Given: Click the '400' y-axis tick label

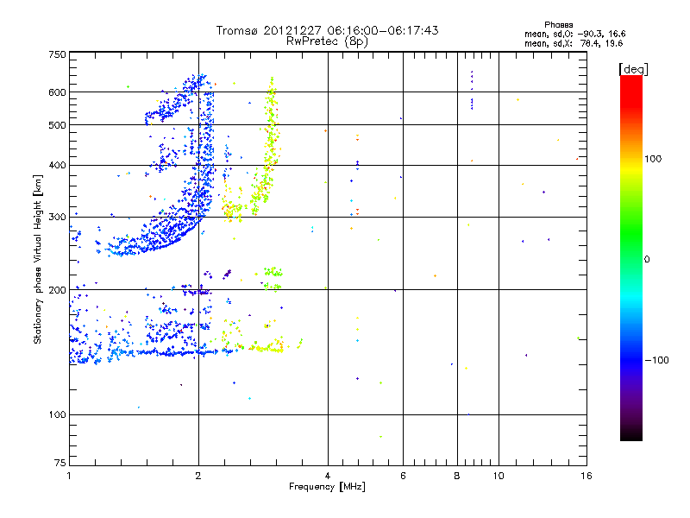Looking at the screenshot, I should click(58, 166).
